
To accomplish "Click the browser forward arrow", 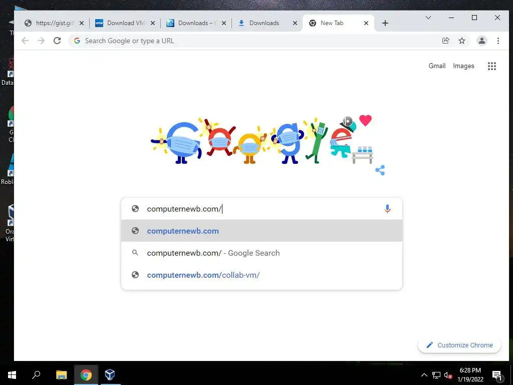I will pos(41,41).
